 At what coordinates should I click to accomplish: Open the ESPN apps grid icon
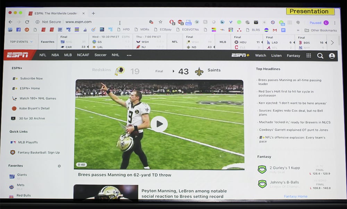308,55
